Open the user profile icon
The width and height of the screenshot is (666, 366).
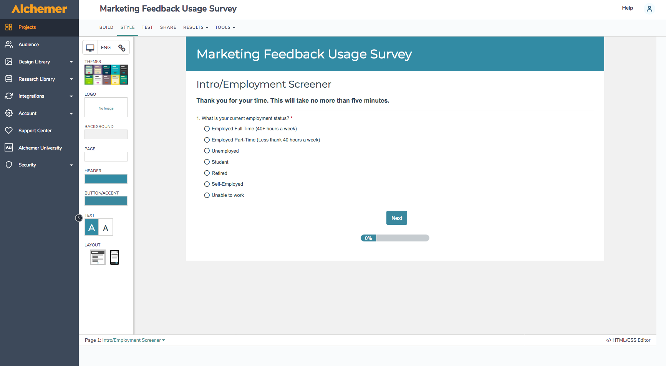(x=649, y=9)
